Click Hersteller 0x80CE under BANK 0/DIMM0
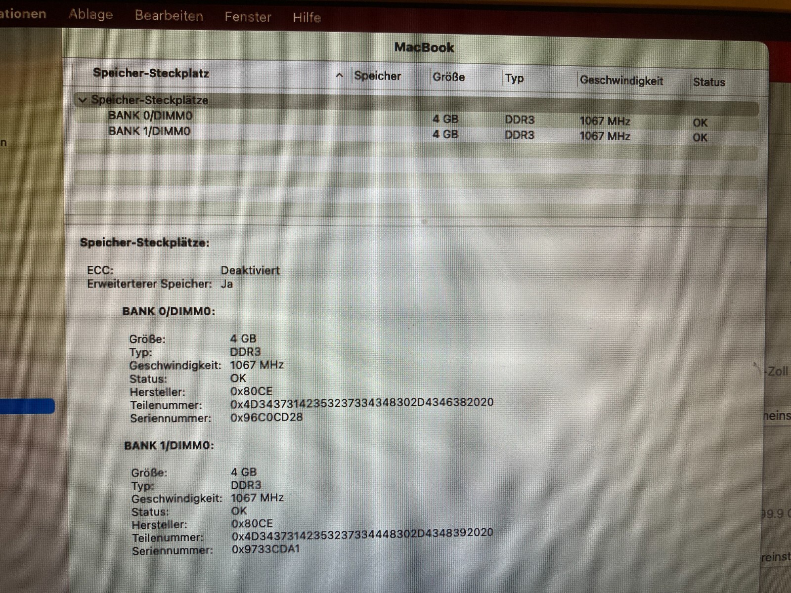 coord(251,391)
